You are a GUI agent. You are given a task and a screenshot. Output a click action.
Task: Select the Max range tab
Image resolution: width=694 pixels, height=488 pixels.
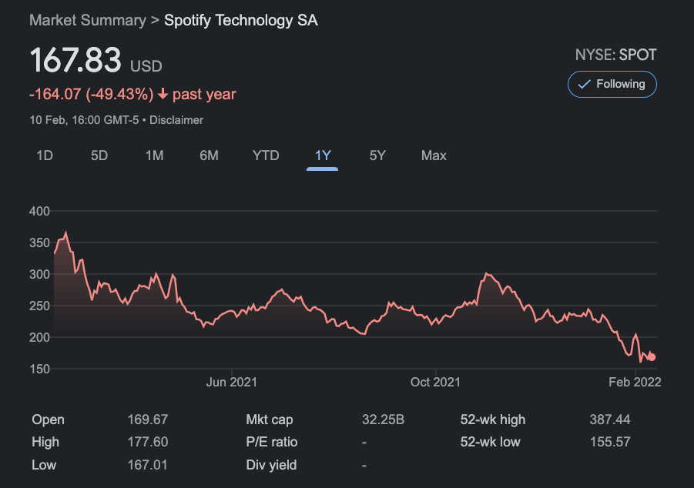(x=434, y=155)
